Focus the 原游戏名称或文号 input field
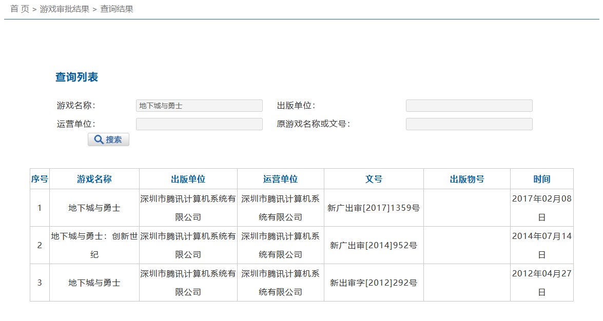Viewport: 603px width, 321px height. (x=469, y=124)
